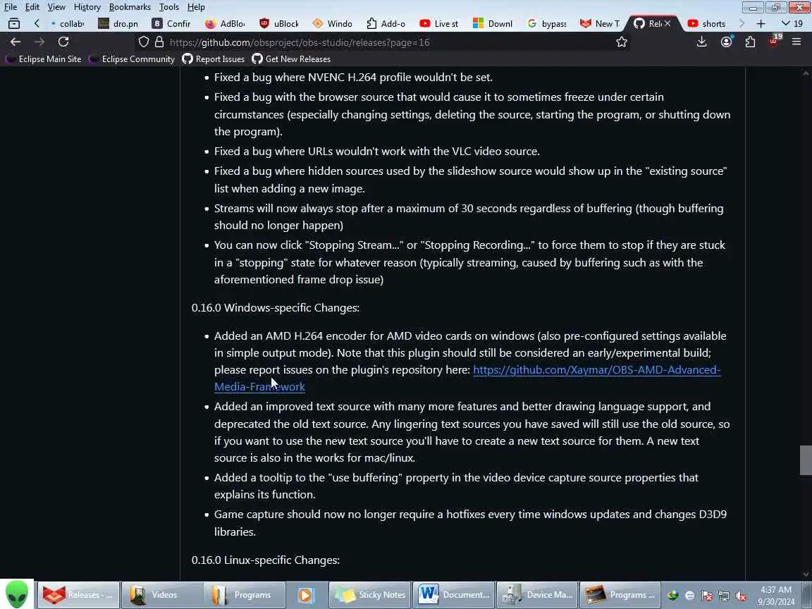Open the Help menu
The height and width of the screenshot is (609, 812).
[196, 7]
